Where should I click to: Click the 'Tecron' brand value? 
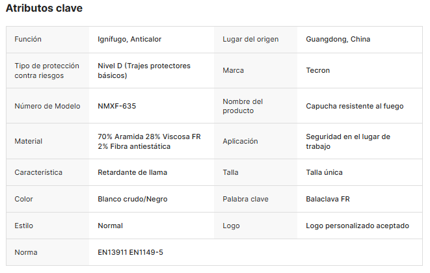[x=318, y=70]
